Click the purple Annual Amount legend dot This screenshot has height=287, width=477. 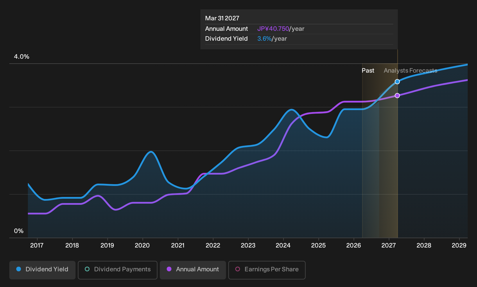pyautogui.click(x=169, y=269)
